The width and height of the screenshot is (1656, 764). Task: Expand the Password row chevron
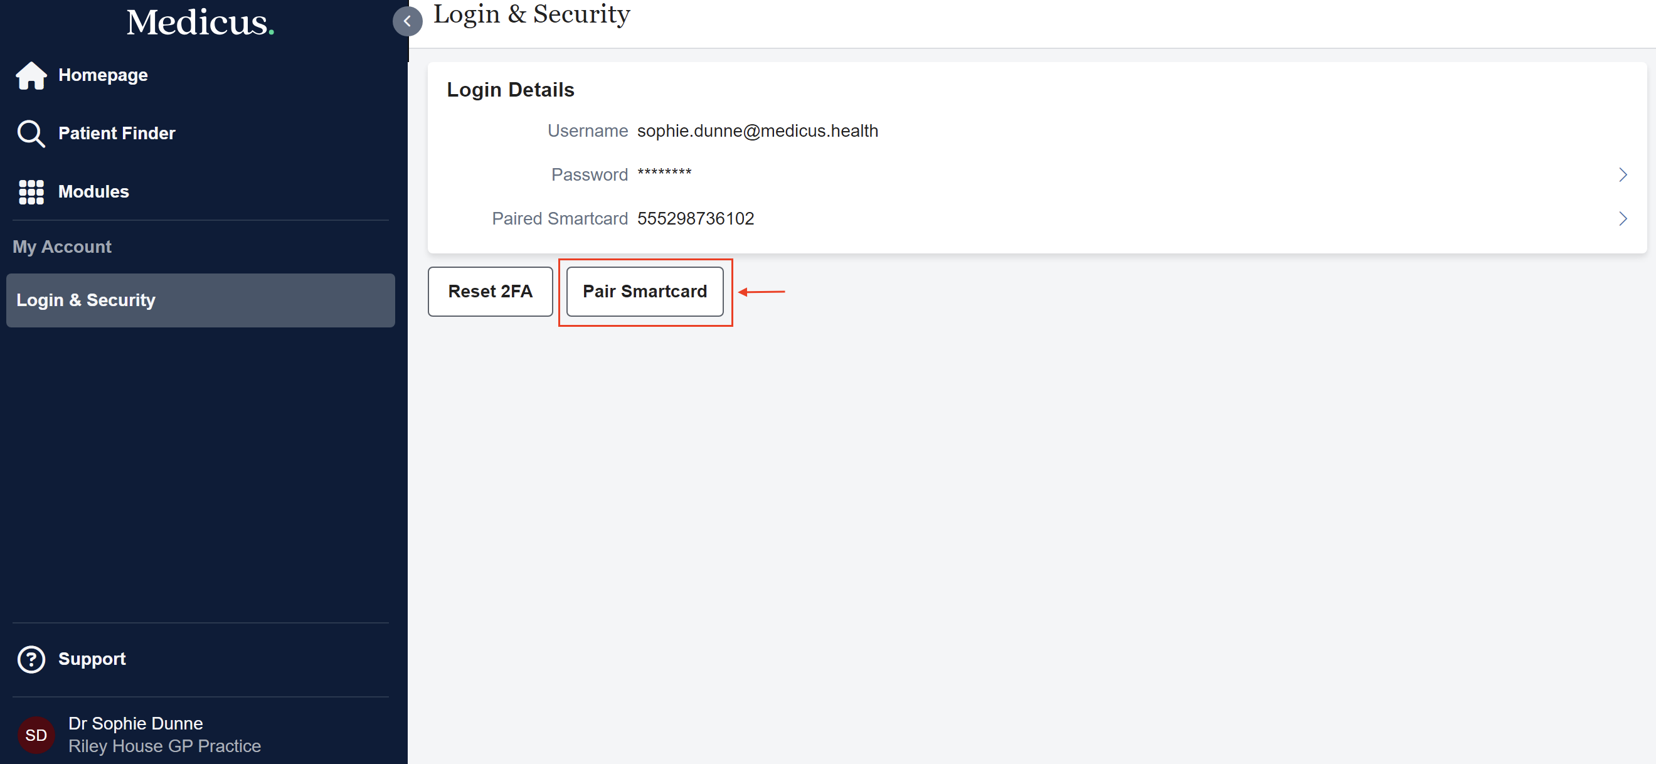(x=1622, y=175)
